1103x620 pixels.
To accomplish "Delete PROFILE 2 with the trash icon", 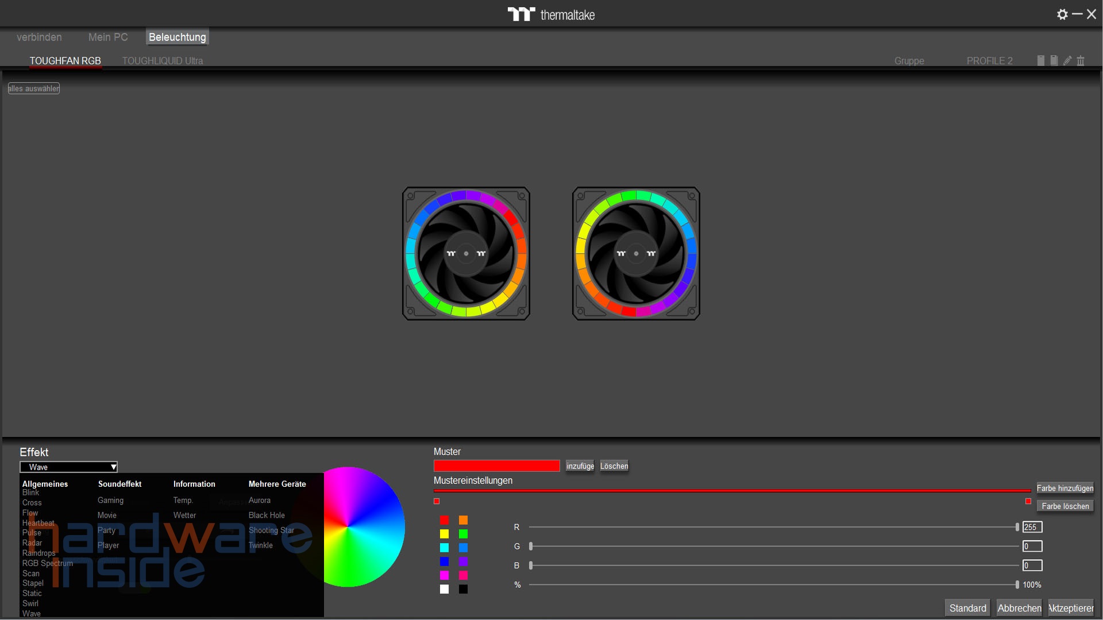I will coord(1081,60).
